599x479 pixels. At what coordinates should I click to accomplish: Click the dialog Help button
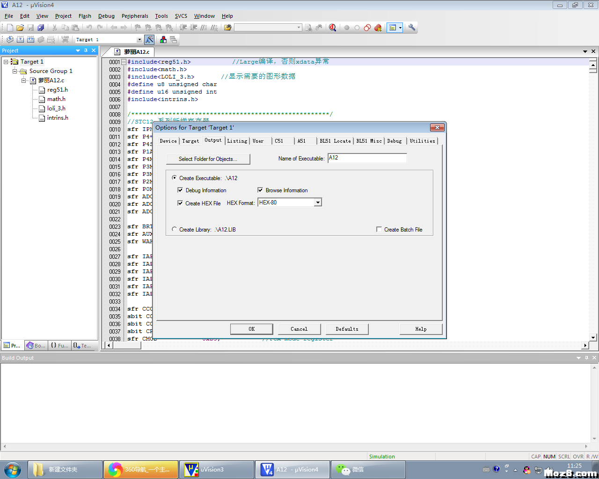click(421, 329)
